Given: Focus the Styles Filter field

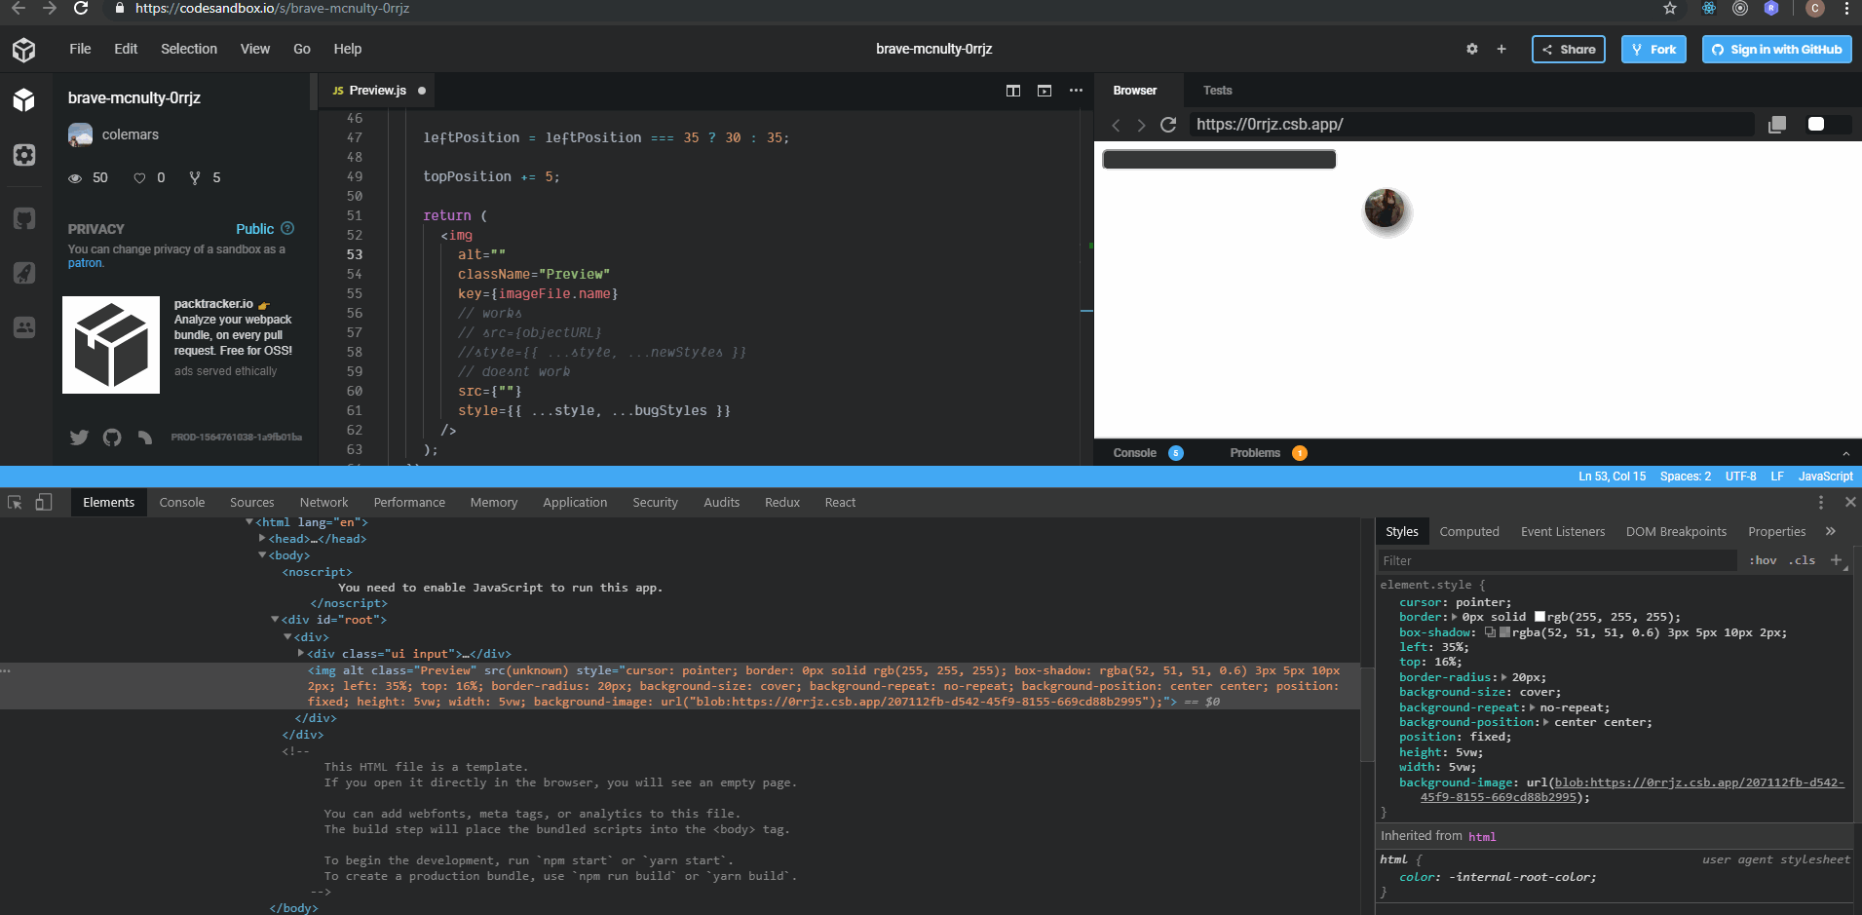Looking at the screenshot, I should [1556, 560].
